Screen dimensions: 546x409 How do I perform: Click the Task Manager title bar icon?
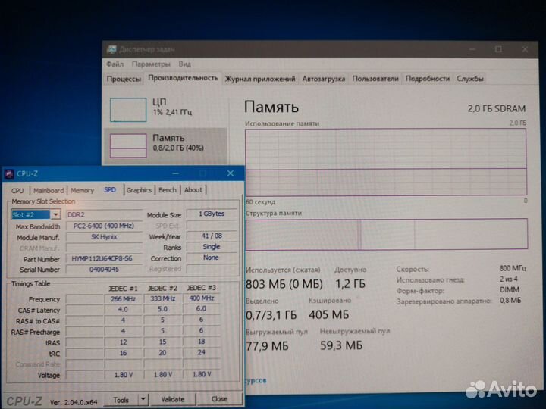[x=111, y=50]
